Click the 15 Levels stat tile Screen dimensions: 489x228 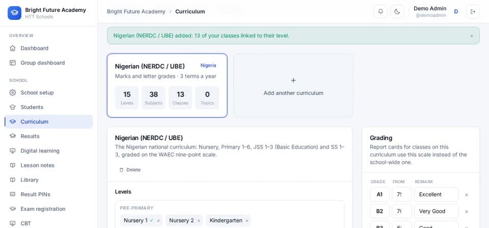click(x=127, y=98)
